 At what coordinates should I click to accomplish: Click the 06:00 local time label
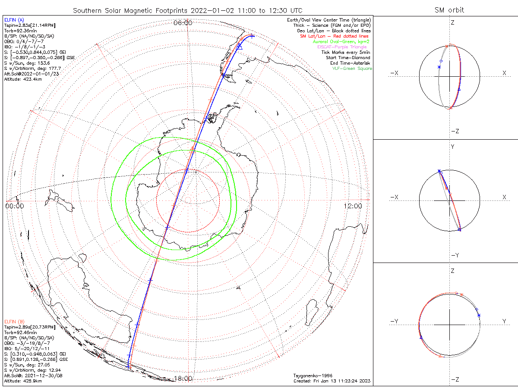pos(182,22)
